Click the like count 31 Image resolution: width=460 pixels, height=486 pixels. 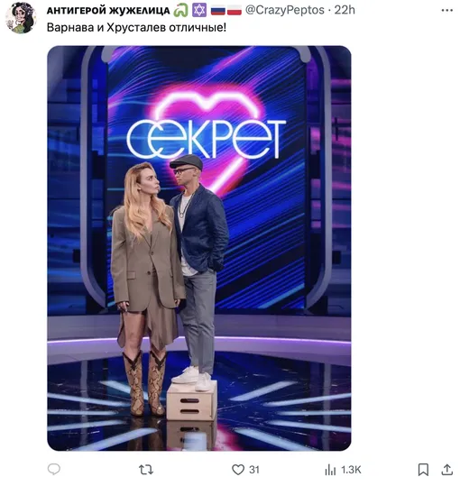tap(254, 470)
